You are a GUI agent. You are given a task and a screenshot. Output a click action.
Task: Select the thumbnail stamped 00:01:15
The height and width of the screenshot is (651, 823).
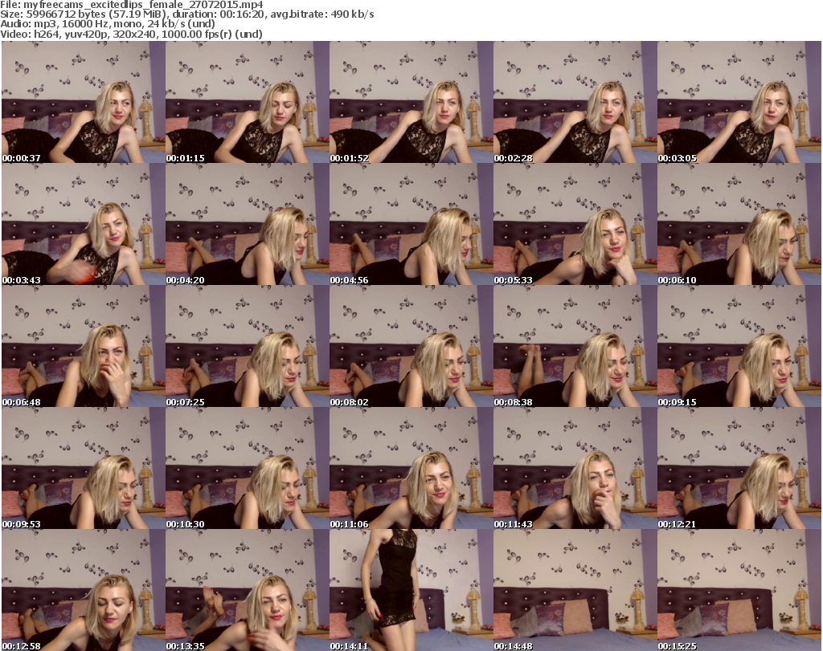(x=248, y=102)
